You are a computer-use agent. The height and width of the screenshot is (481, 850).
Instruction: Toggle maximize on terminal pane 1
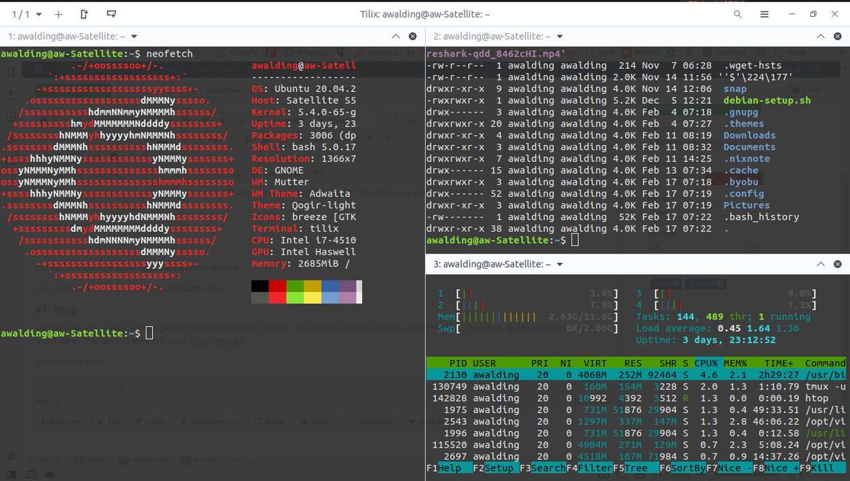coord(395,36)
